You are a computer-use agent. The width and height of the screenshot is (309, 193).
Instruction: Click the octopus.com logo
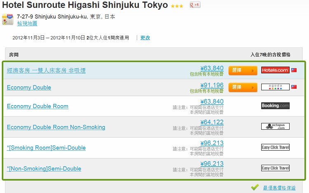(x=275, y=126)
